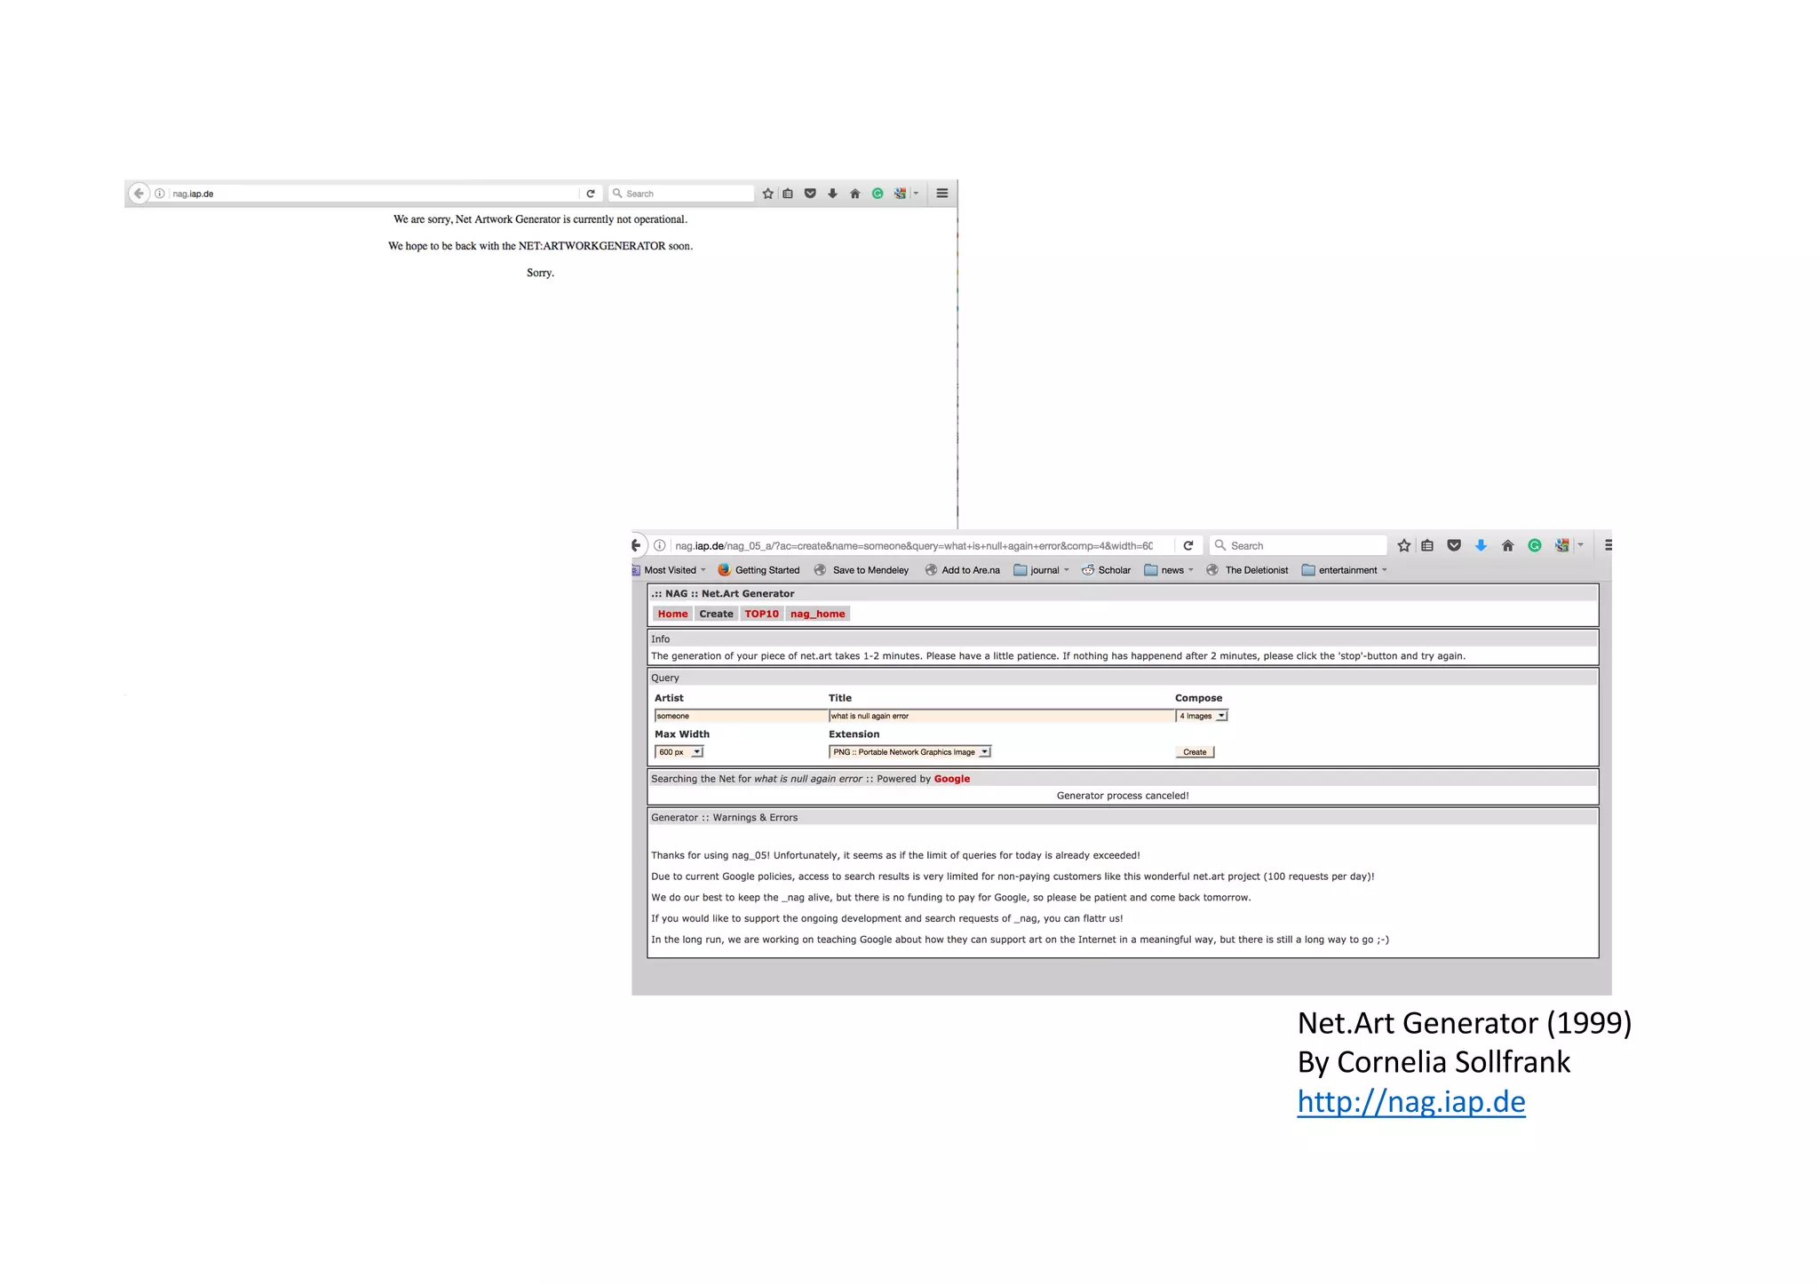Switch to the Home tab in NAG

point(672,614)
